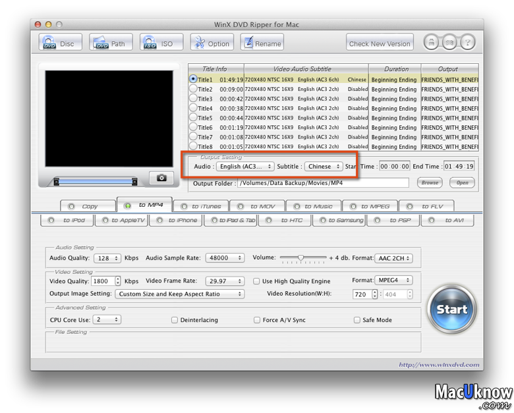
Task: Click the Path source button
Action: pyautogui.click(x=109, y=43)
